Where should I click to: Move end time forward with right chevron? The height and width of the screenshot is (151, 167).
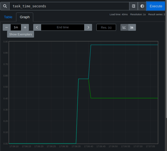88,27
